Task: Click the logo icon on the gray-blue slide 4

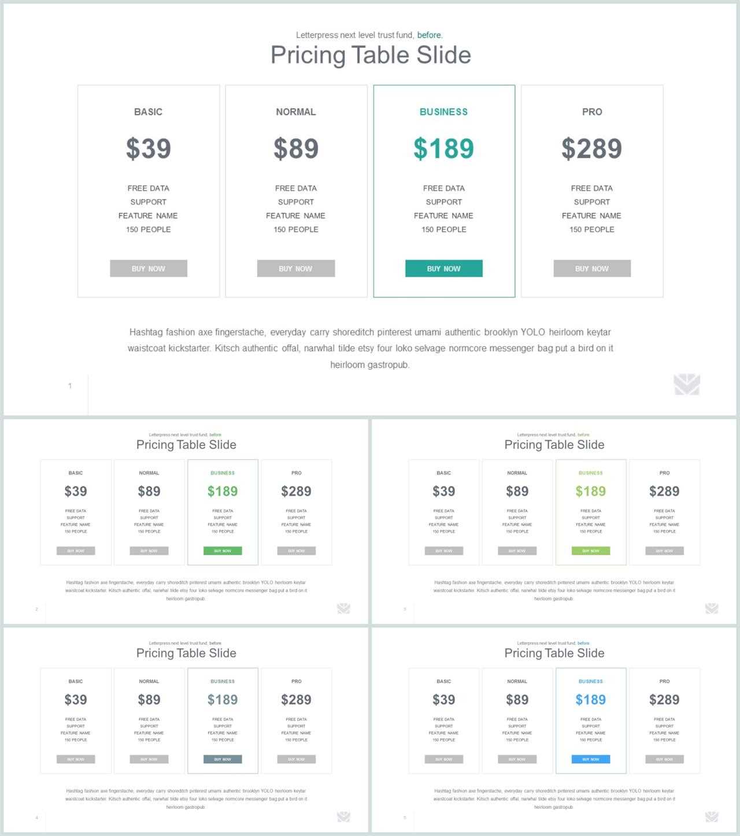Action: [x=343, y=816]
